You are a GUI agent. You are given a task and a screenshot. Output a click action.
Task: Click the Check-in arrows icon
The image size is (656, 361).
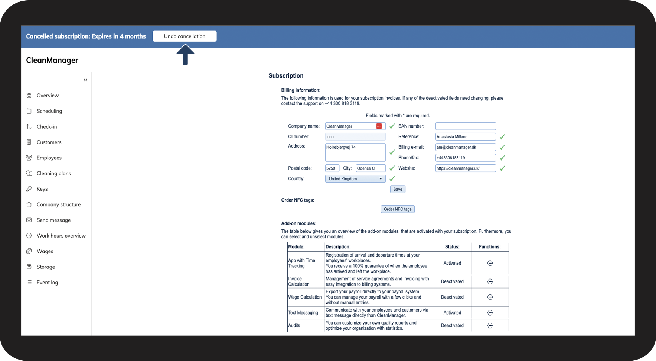[x=29, y=127]
